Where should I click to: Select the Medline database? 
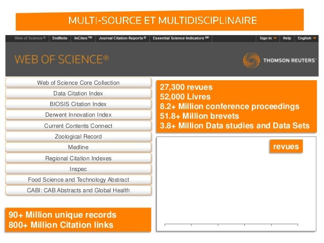click(x=78, y=147)
